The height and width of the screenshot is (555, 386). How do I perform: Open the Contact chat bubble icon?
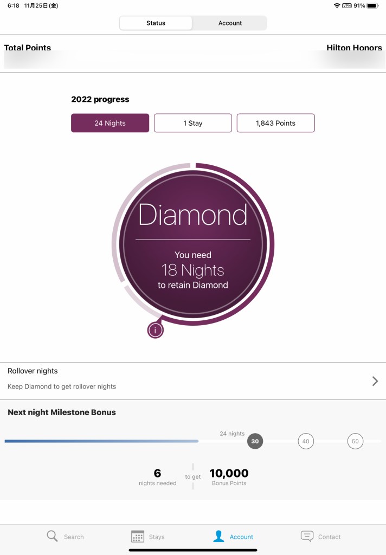point(307,536)
